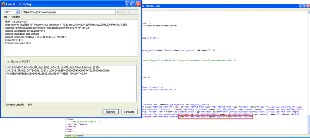Click the source viewer vertical scrollbar

[x=308, y=66]
